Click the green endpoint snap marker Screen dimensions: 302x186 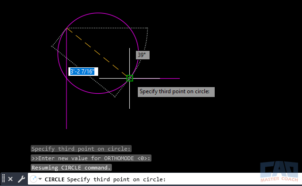[x=130, y=78]
